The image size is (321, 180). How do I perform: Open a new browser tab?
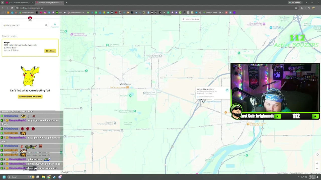[66, 2]
